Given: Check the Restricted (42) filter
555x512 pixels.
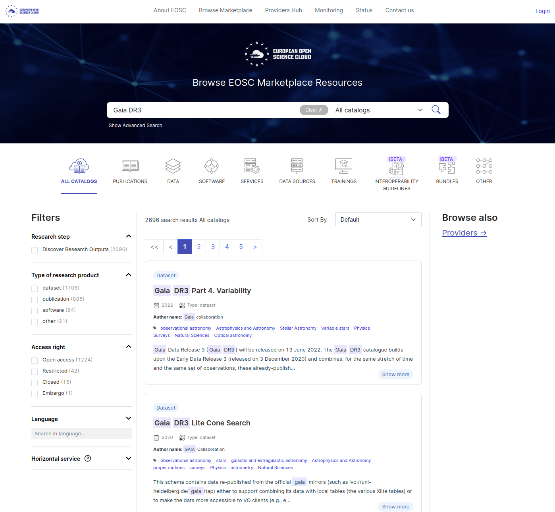Looking at the screenshot, I should click(35, 372).
